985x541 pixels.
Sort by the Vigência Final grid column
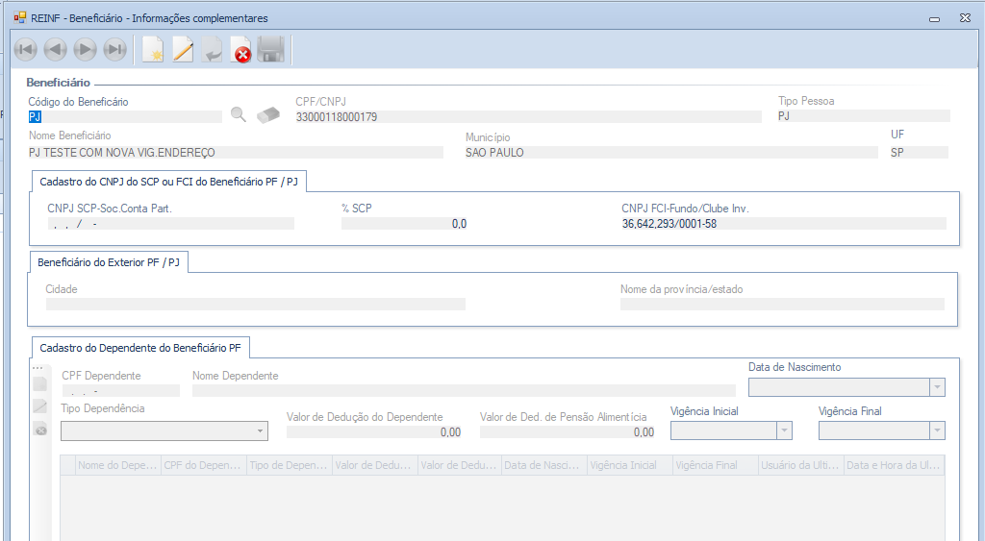715,465
